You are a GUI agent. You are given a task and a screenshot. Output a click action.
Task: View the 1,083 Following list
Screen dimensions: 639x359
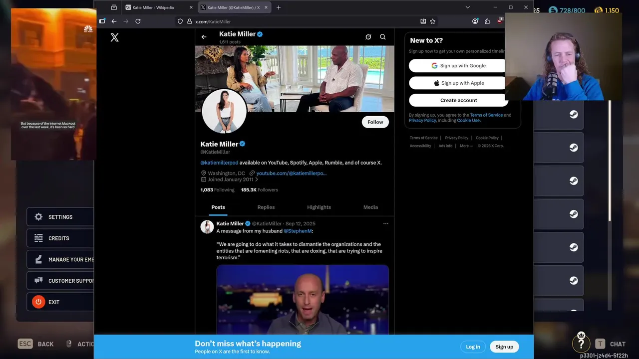pos(217,190)
